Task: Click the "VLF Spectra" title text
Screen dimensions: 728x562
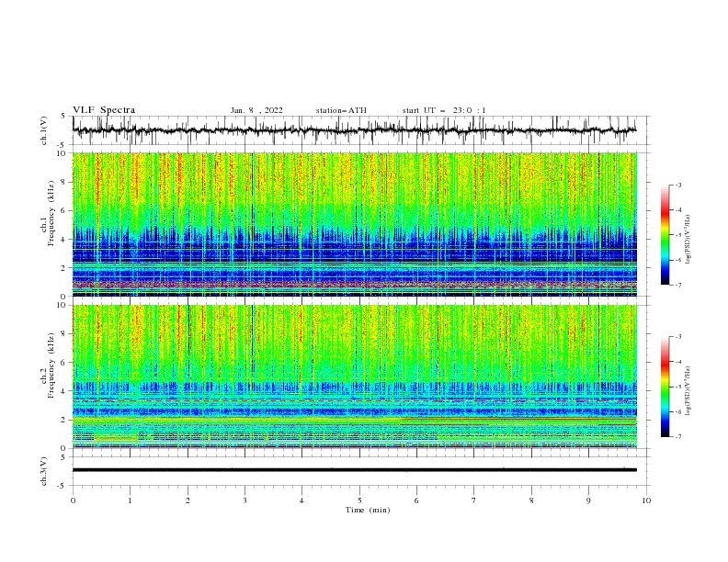Action: pyautogui.click(x=104, y=110)
